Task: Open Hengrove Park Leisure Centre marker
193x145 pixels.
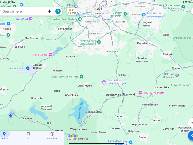Action: [x=99, y=42]
